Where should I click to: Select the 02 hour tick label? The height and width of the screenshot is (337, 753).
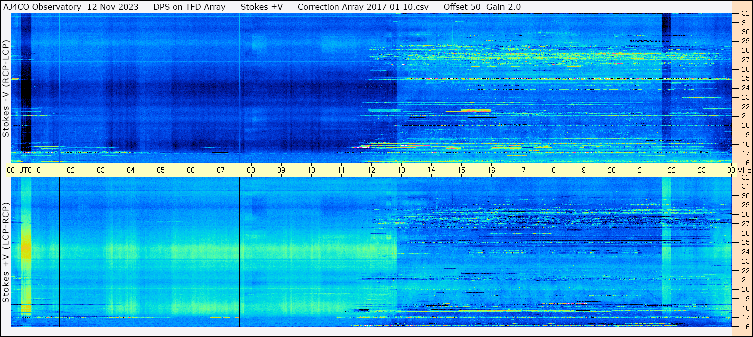pyautogui.click(x=71, y=170)
